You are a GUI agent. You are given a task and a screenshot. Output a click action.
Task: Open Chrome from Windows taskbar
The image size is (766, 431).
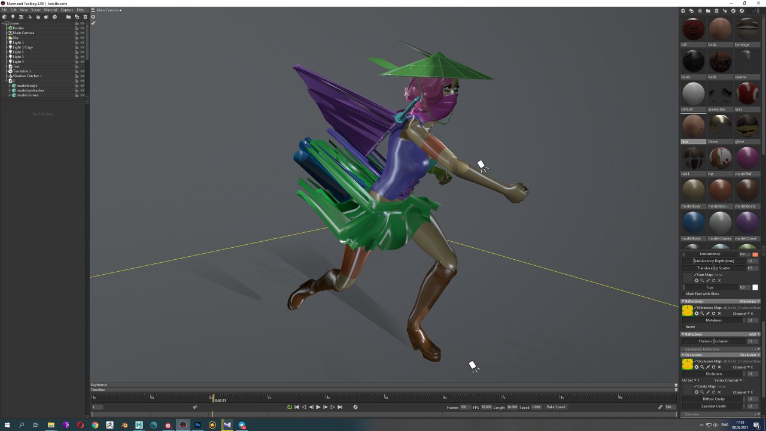click(95, 425)
